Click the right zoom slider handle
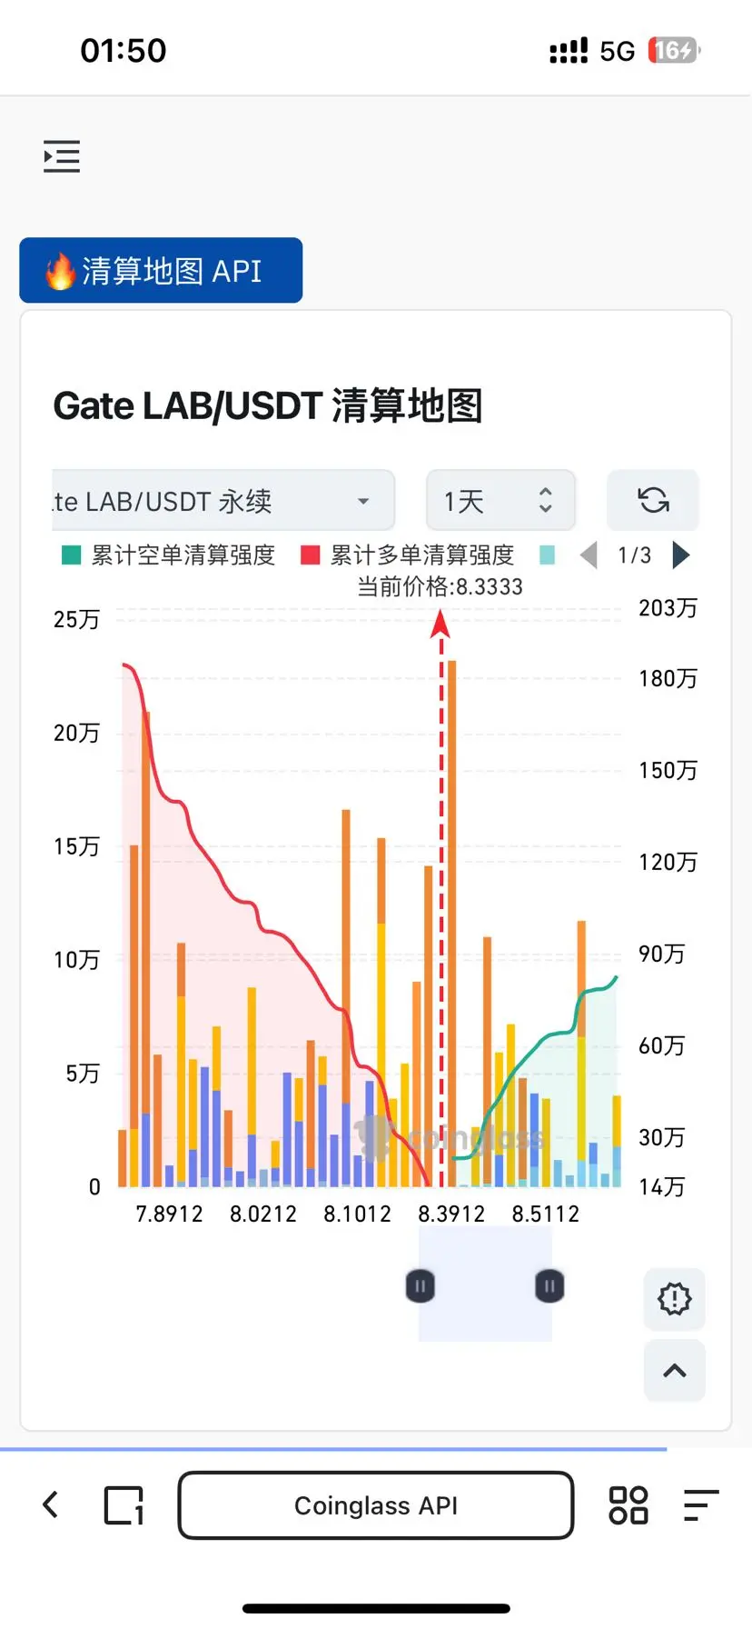Screen dimensions: 752x1629 pos(549,1286)
